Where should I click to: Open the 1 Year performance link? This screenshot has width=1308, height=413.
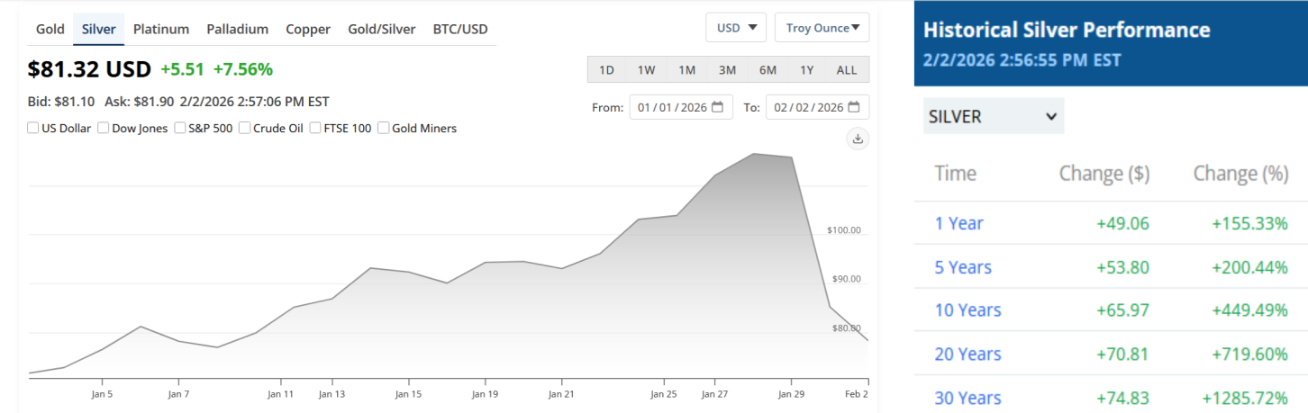point(959,223)
